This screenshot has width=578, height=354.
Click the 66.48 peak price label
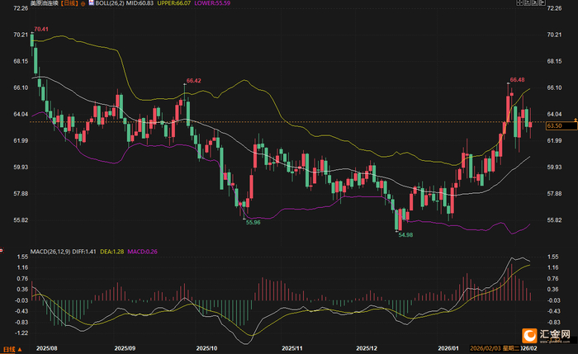[x=517, y=80]
